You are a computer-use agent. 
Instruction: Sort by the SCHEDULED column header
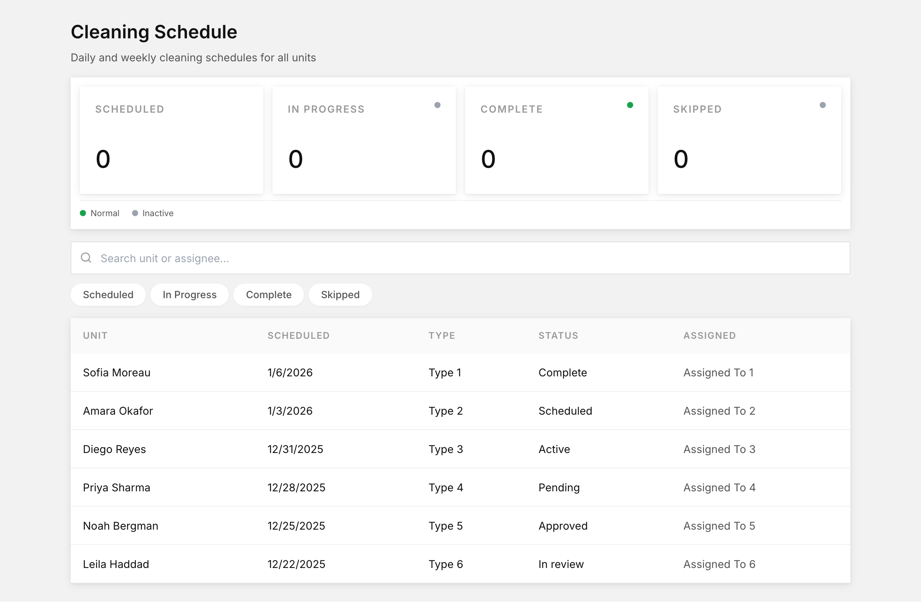pos(299,336)
